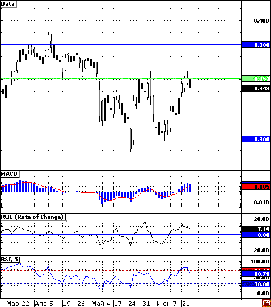271x307 pixels.
Task: Click the 0.00 RSI axis label
Action: (262, 293)
